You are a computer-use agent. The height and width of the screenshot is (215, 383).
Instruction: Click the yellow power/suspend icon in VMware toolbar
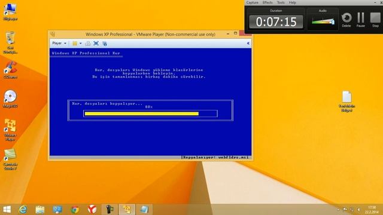coord(75,44)
